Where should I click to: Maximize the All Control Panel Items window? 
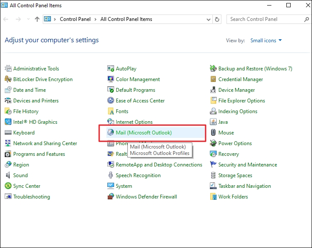288,5
